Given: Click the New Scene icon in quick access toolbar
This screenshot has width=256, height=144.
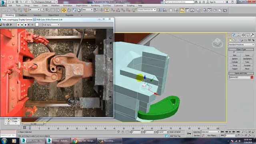Looking at the screenshot, I should (9, 2).
